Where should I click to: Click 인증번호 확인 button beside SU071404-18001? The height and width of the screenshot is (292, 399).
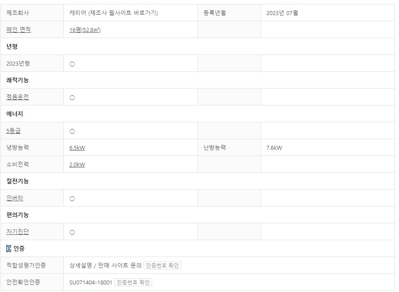(x=133, y=282)
